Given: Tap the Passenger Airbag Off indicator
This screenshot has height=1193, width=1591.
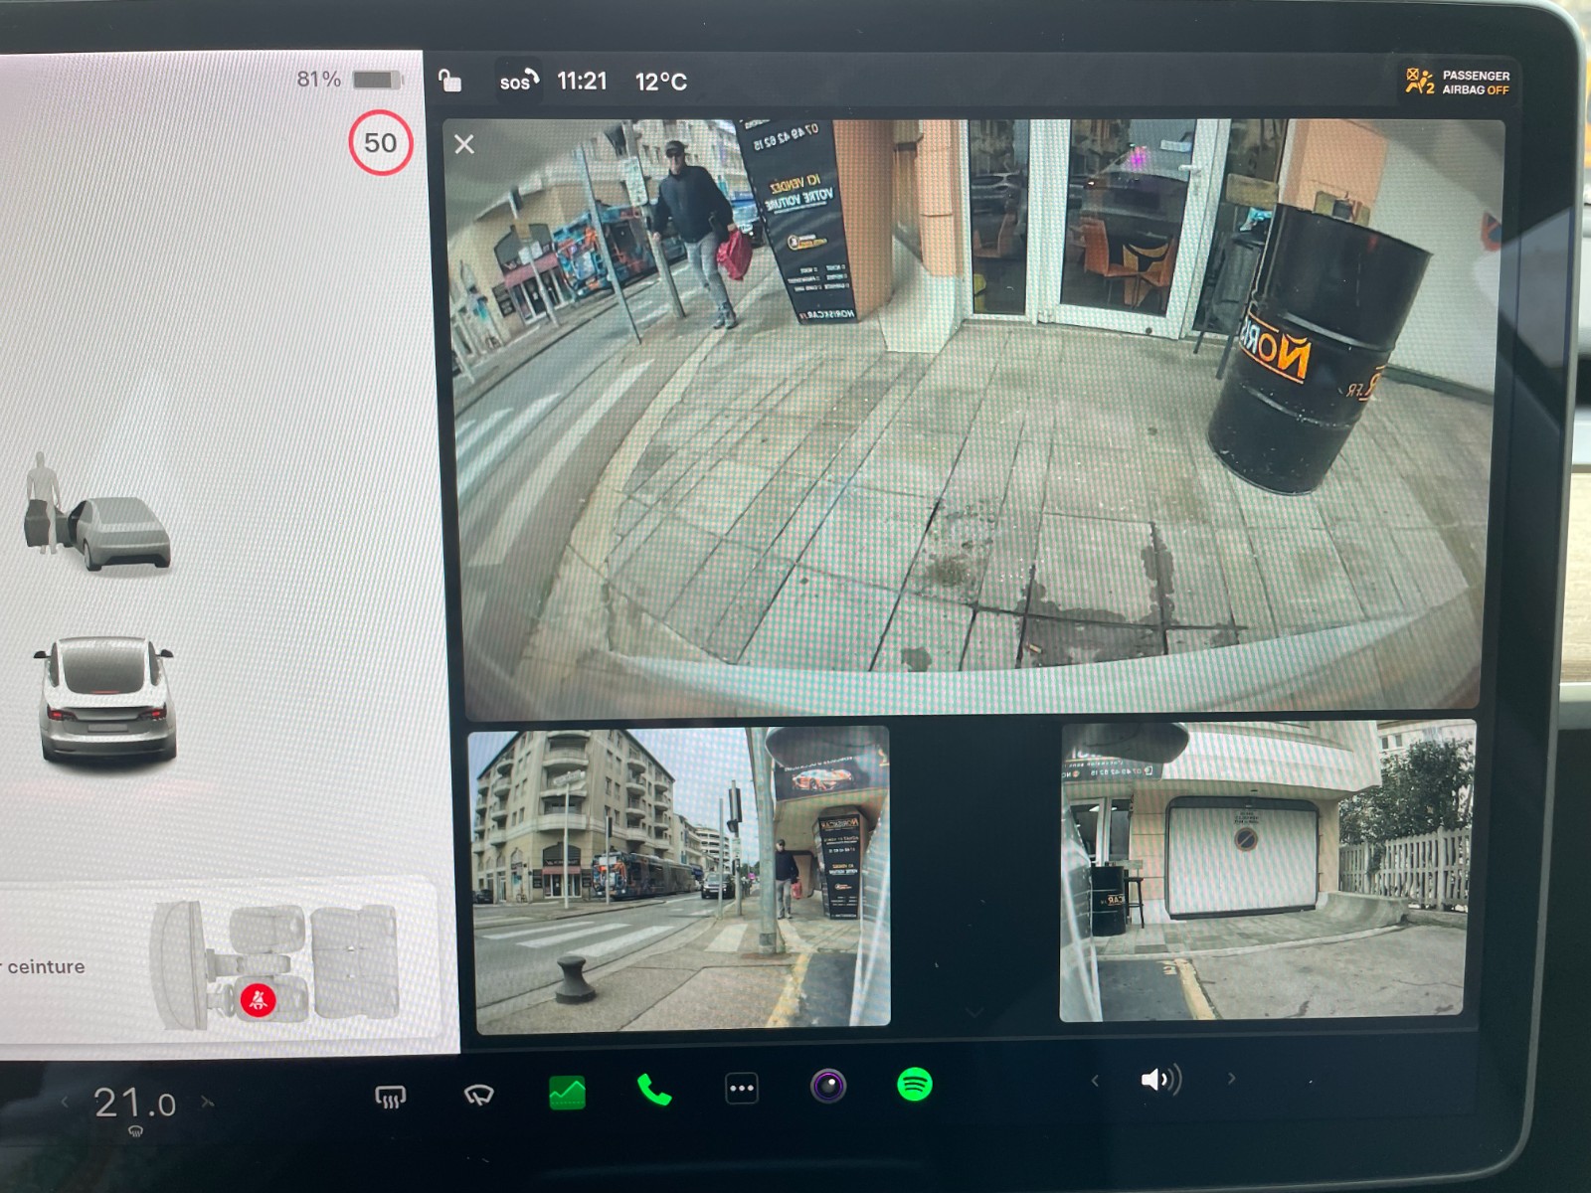Looking at the screenshot, I should pos(1457,82).
